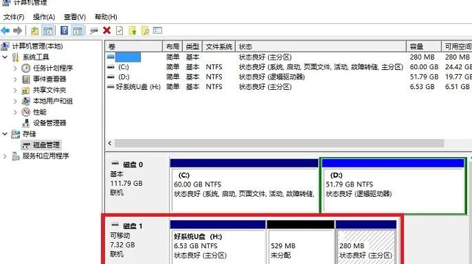Open the 文件(F) menu
This screenshot has width=472, height=264.
point(14,17)
